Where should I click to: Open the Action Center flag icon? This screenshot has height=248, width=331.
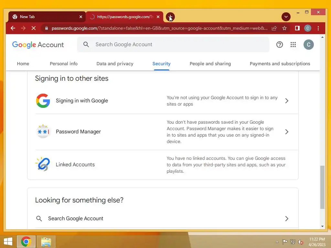285,242
